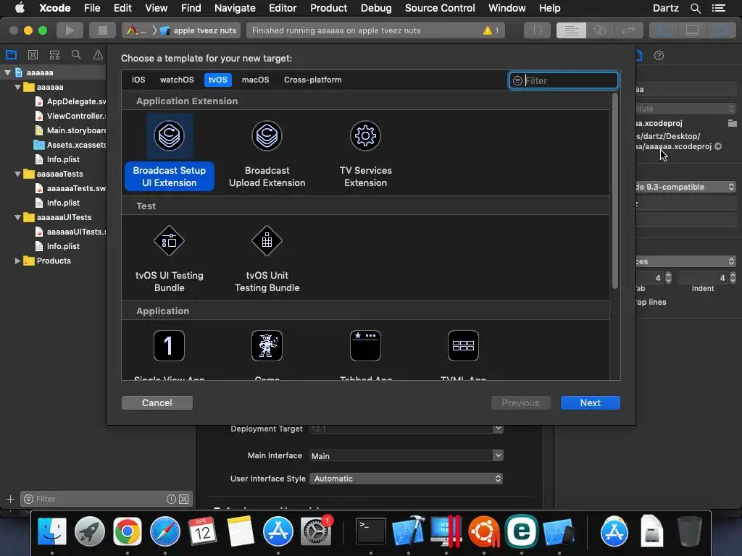Open the Xcode 9.3-compatible project format popup
Viewport: 742px width, 556px height.
point(687,187)
